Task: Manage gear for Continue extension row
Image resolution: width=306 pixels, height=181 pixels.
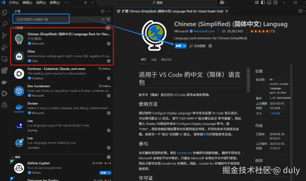Action: pyautogui.click(x=109, y=78)
